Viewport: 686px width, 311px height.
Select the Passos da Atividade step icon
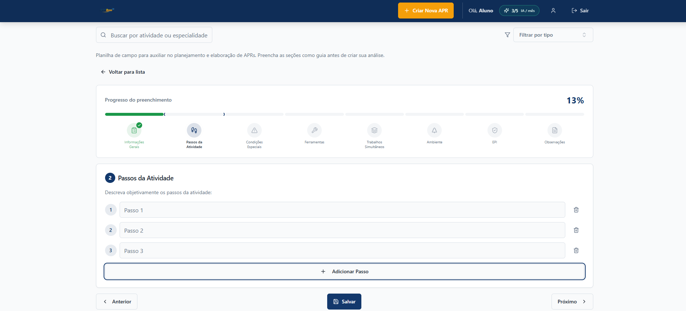point(194,130)
